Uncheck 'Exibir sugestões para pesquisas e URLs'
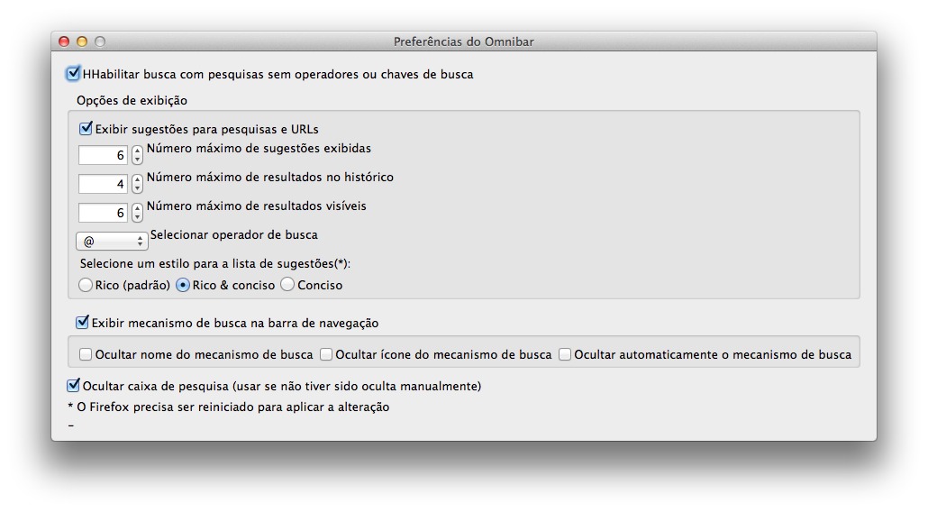This screenshot has height=512, width=928. click(86, 128)
